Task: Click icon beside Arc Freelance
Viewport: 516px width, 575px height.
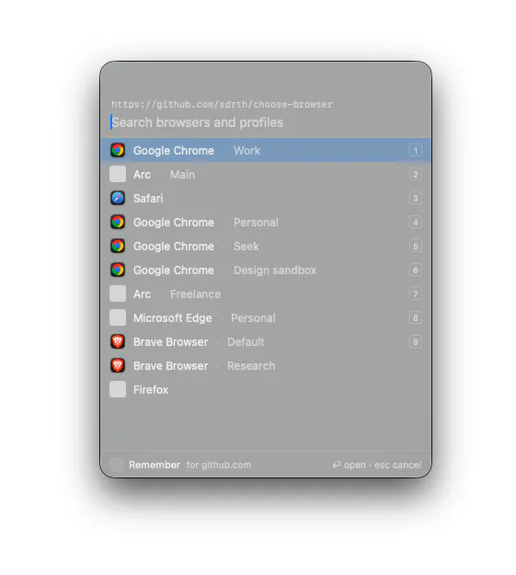Action: pyautogui.click(x=118, y=293)
